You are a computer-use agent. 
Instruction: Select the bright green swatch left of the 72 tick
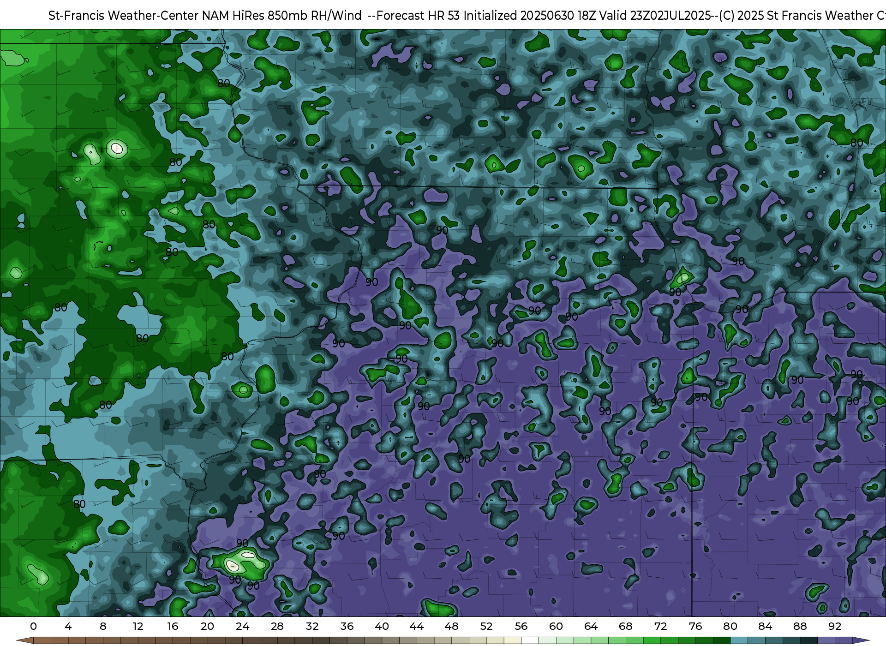(x=652, y=640)
